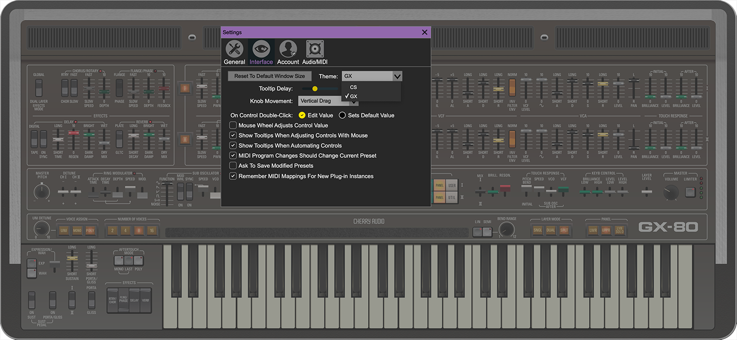Switch to the Interface settings tab
The width and height of the screenshot is (737, 340).
point(261,52)
